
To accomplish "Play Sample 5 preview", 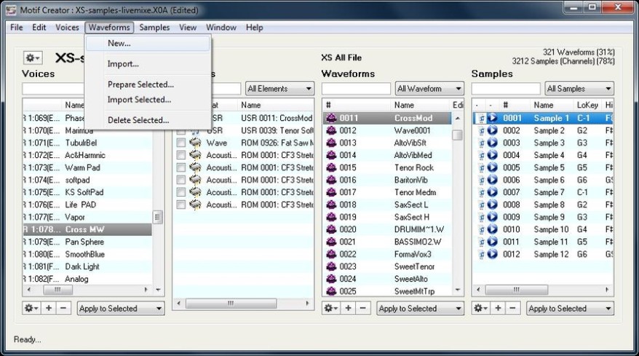I will [x=493, y=167].
